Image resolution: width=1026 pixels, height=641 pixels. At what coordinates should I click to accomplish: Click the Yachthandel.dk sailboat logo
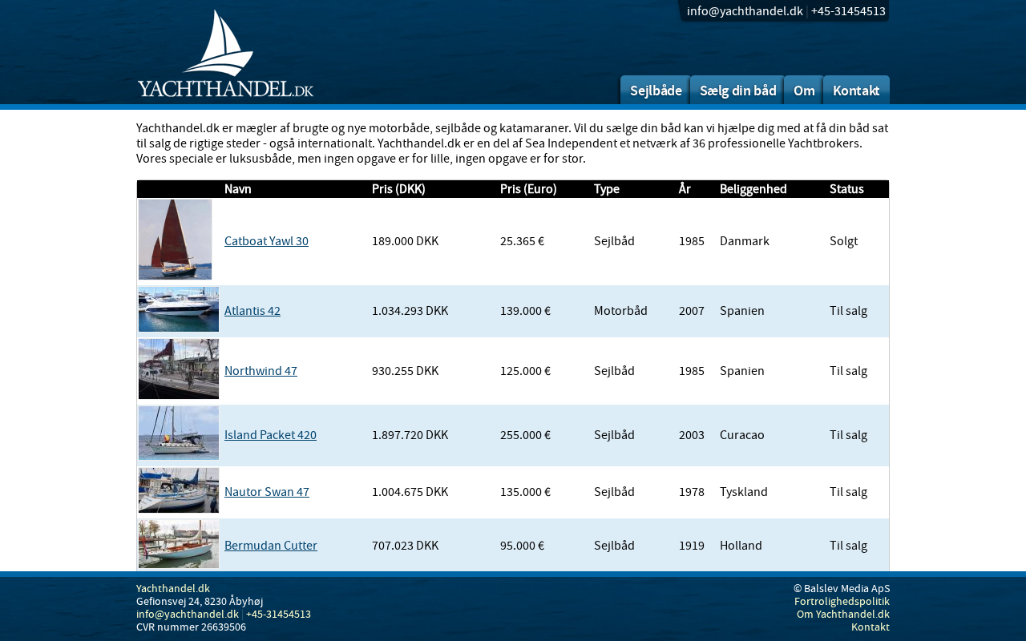(225, 54)
